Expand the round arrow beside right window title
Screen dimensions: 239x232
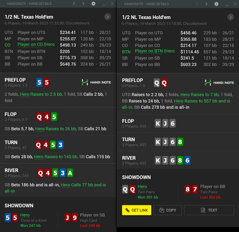pyautogui.click(x=230, y=17)
